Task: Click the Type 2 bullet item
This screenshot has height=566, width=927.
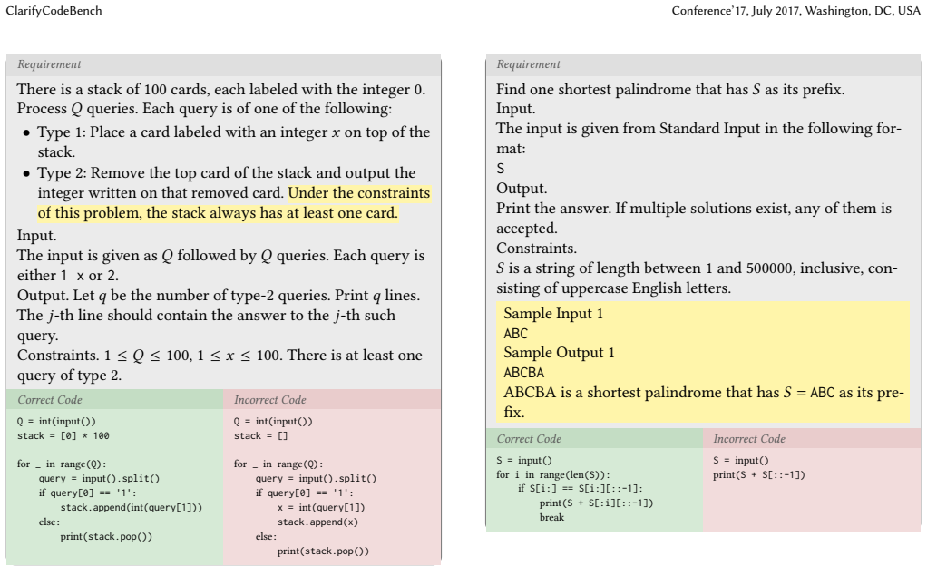Action: pyautogui.click(x=227, y=193)
